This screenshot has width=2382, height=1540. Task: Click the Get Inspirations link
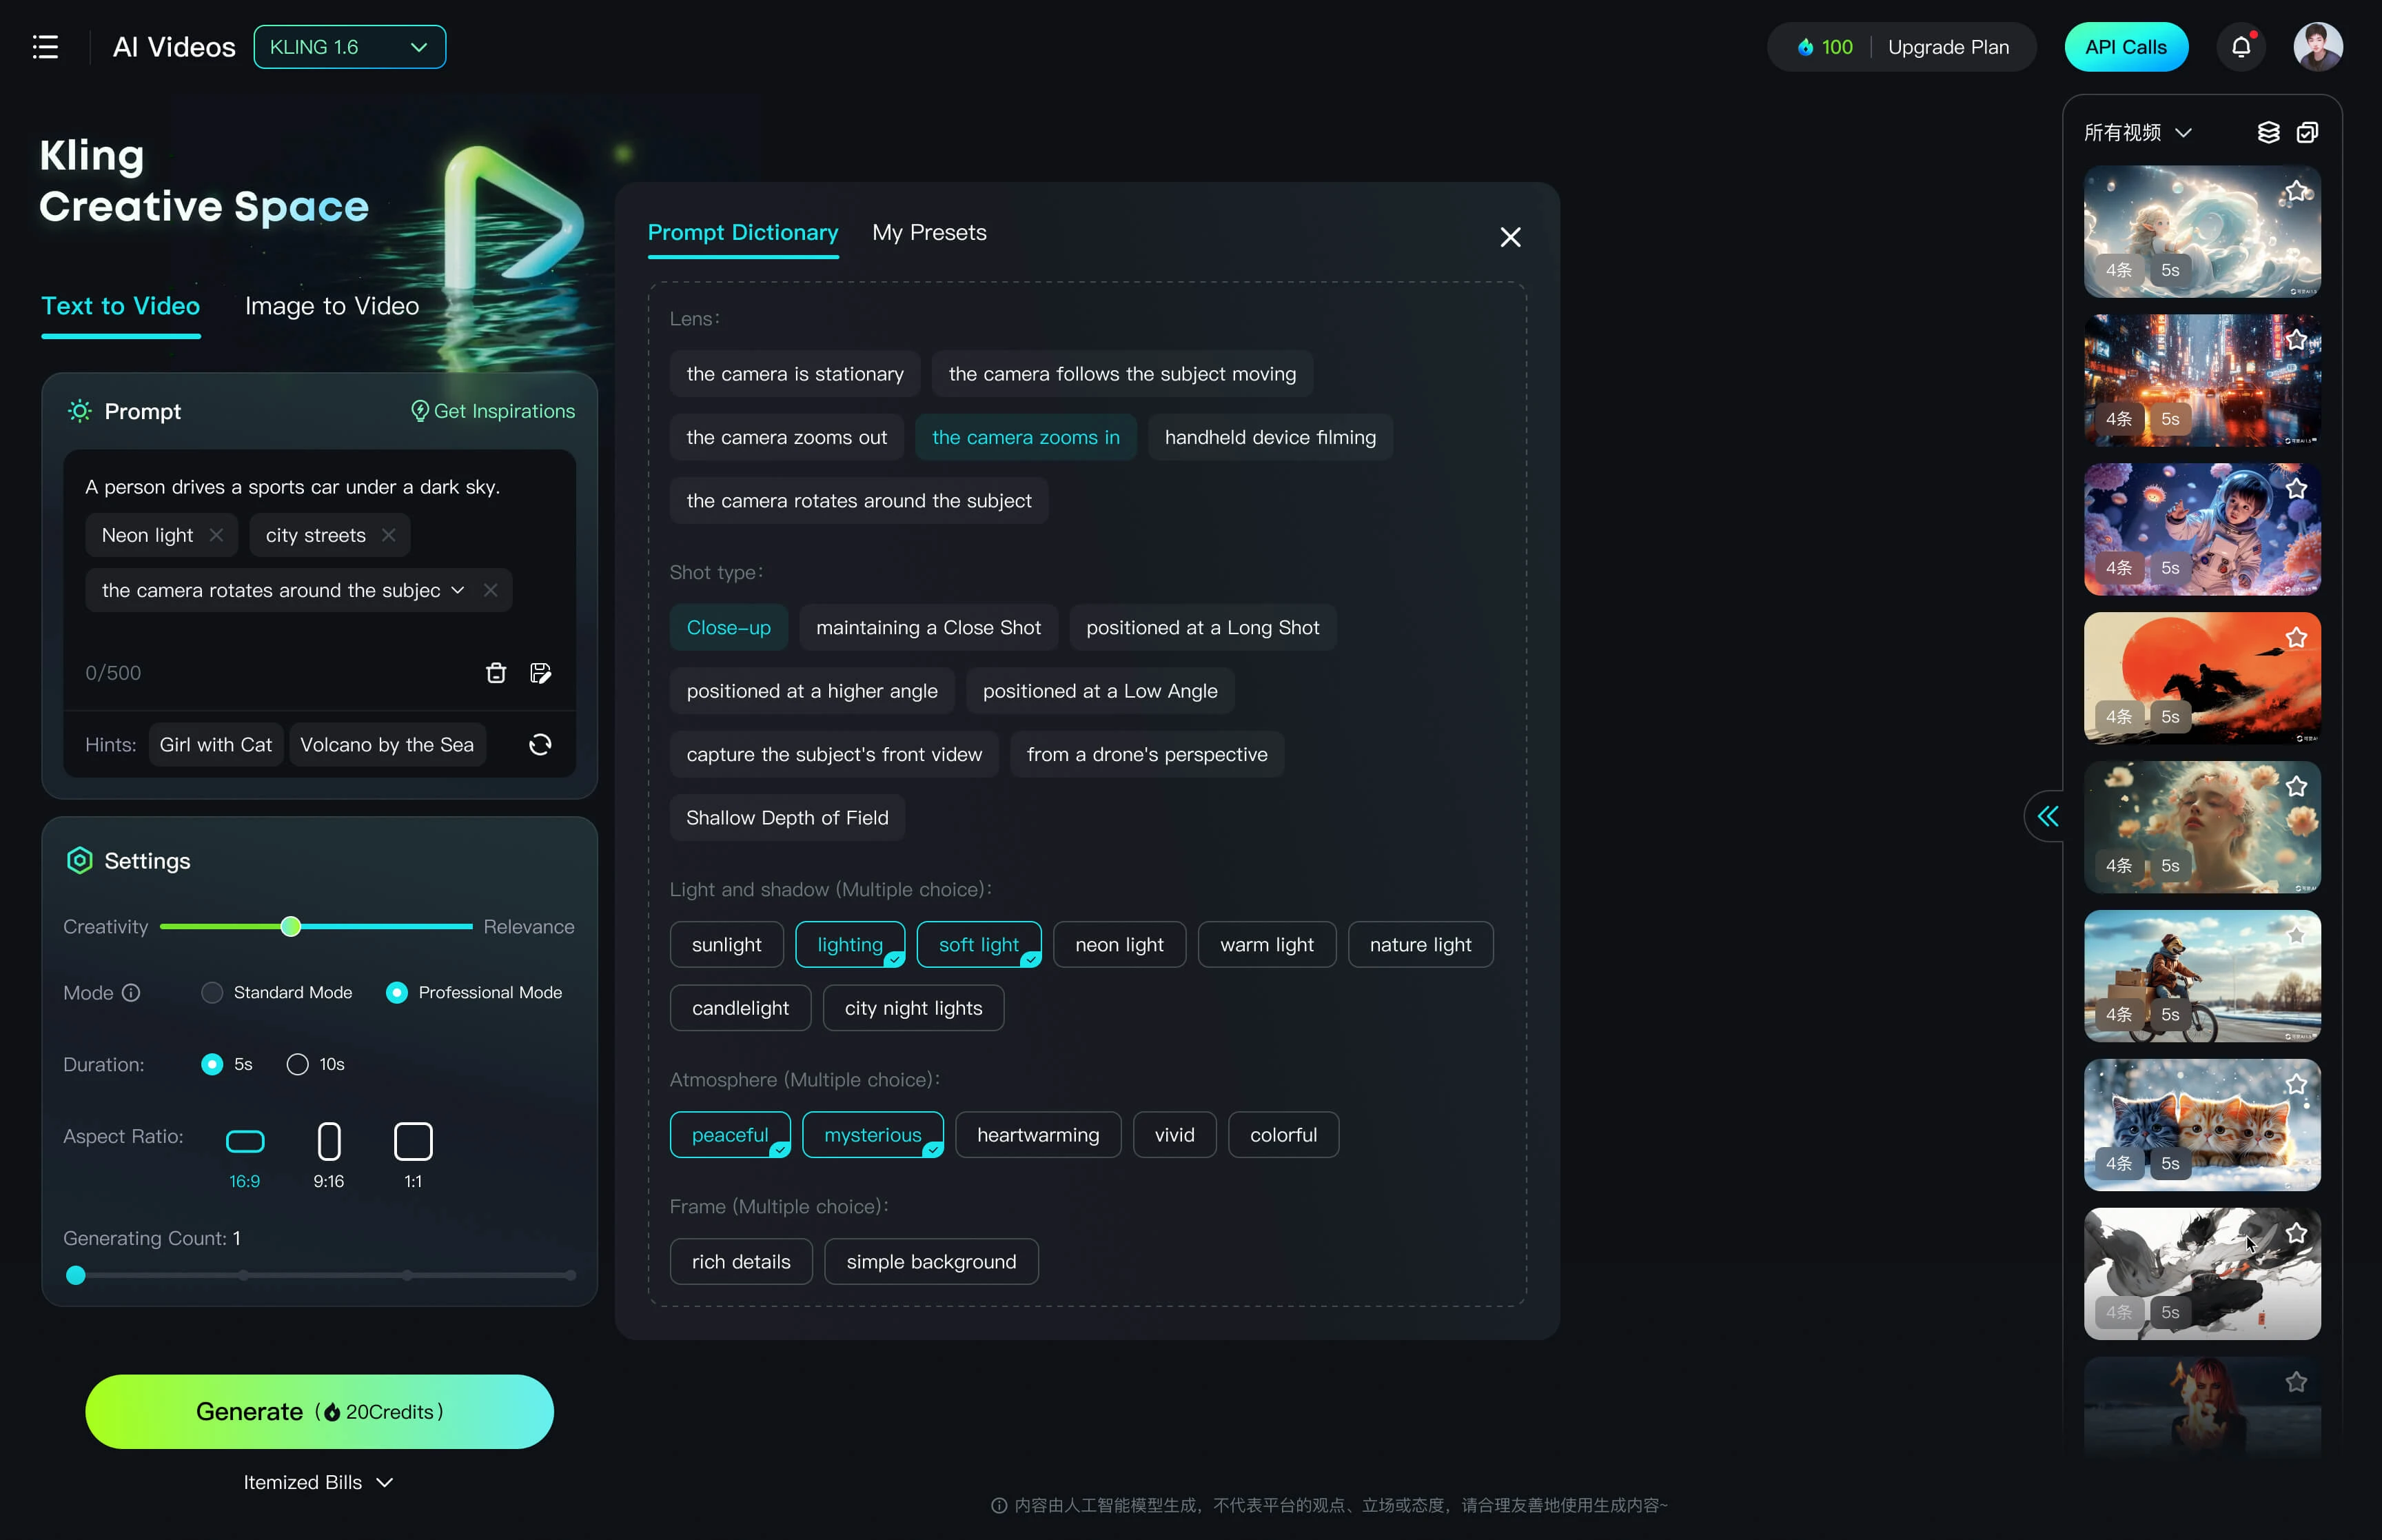[493, 412]
